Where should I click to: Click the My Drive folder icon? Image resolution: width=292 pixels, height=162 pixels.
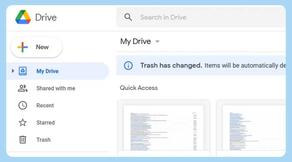tap(23, 71)
